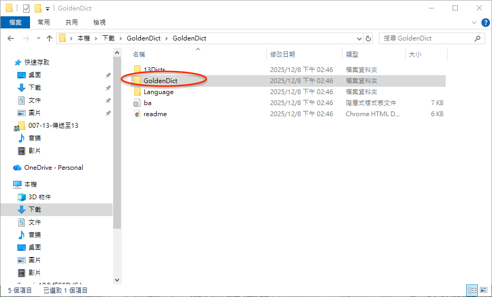Open the readme Chrome HTML file
Viewport: 492px width, 297px height.
point(155,114)
